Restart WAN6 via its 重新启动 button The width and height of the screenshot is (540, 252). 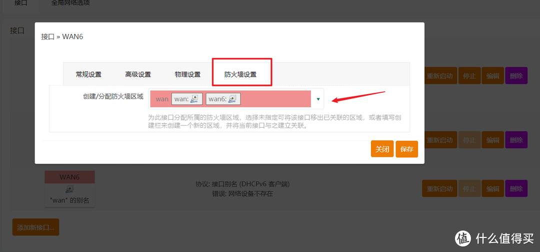[x=439, y=189]
